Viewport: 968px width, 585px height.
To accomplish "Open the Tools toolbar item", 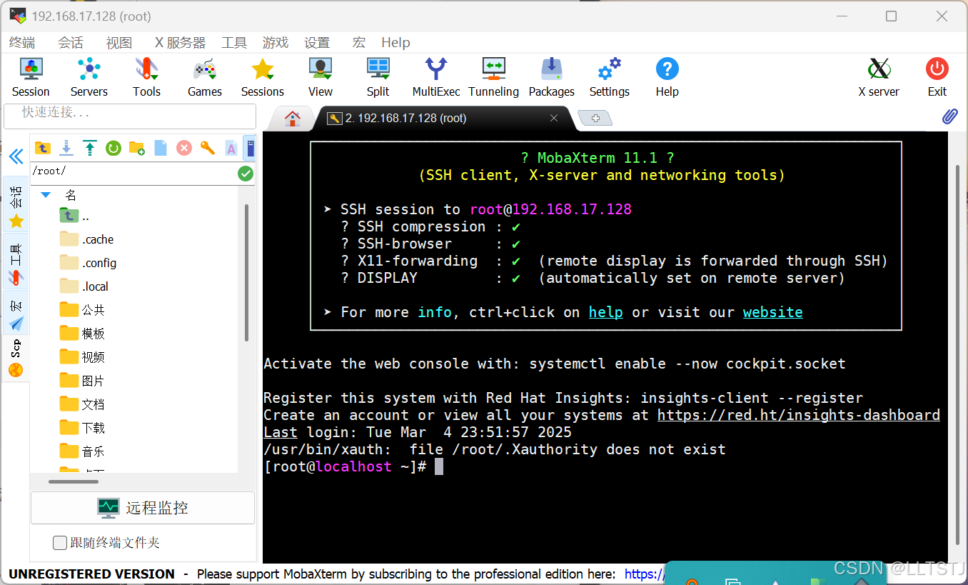I will [146, 77].
